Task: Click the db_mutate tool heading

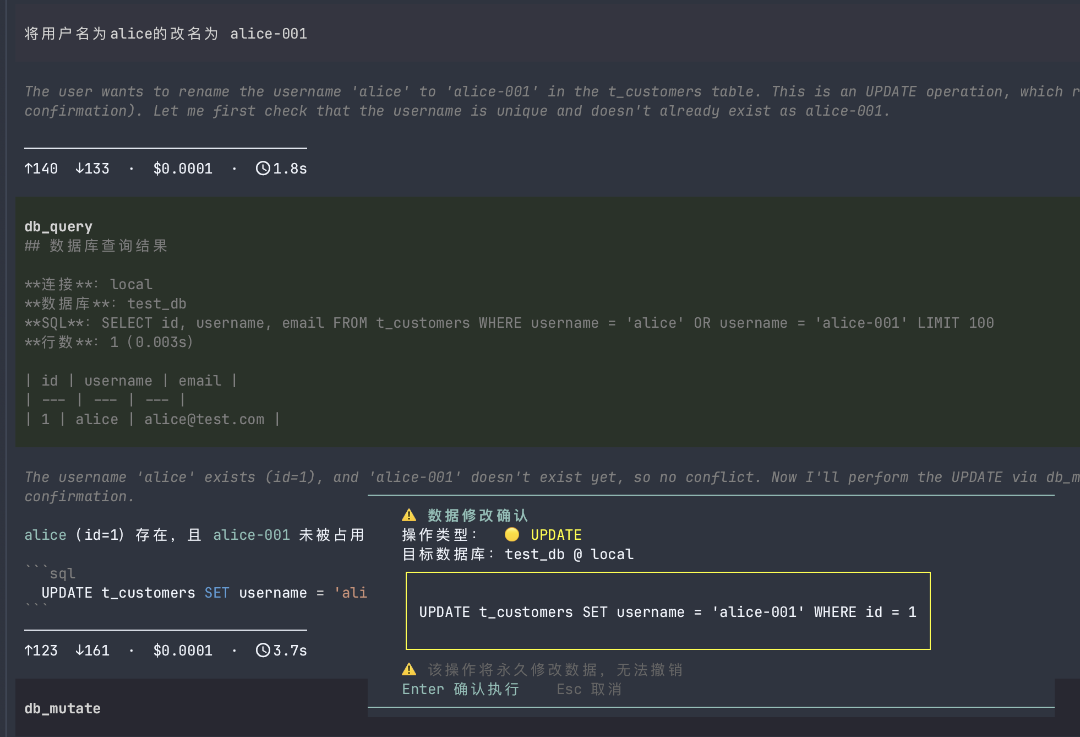Action: pos(63,708)
